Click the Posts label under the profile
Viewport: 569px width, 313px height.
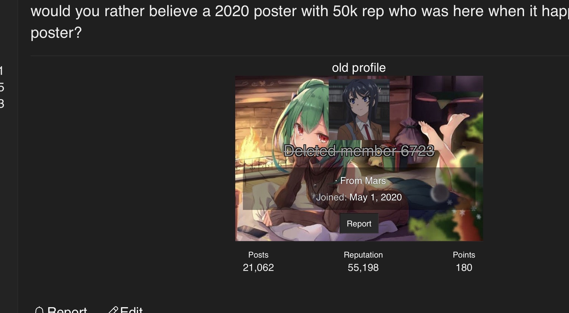click(x=258, y=255)
